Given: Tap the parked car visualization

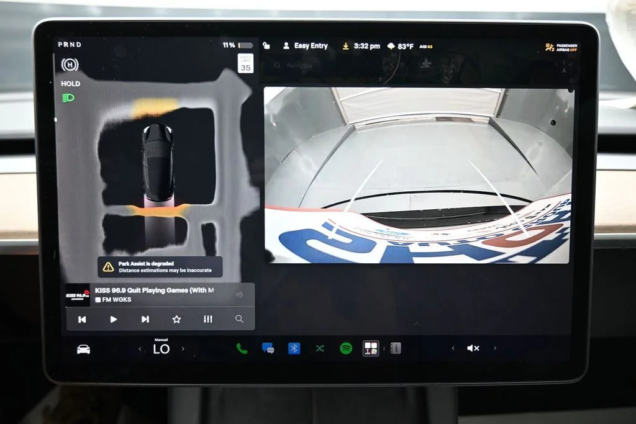Looking at the screenshot, I should coord(158,162).
